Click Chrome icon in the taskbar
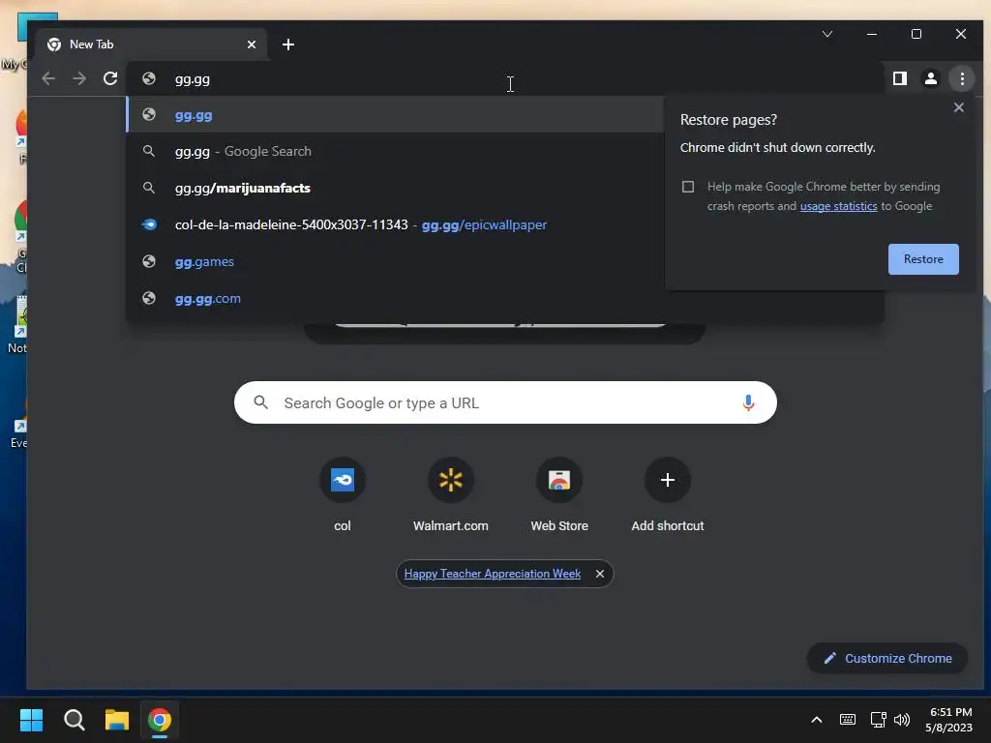Image resolution: width=991 pixels, height=743 pixels. tap(160, 720)
